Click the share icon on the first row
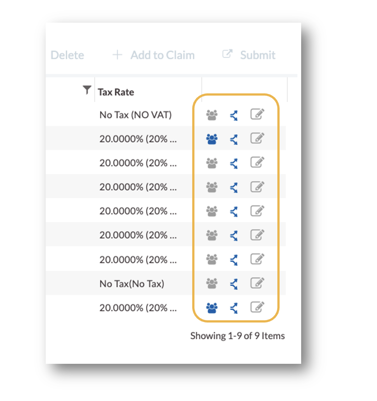Viewport: 377px width, 401px height. [233, 115]
